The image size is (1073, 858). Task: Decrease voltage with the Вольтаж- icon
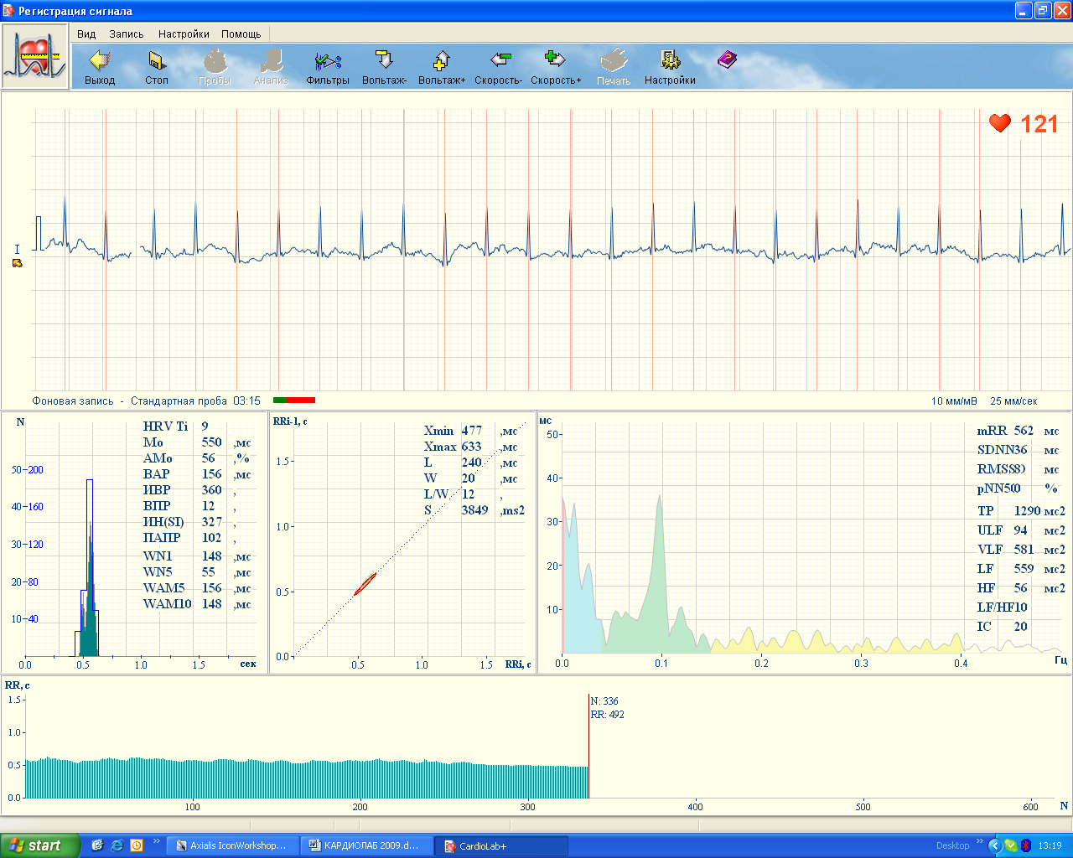click(x=384, y=67)
